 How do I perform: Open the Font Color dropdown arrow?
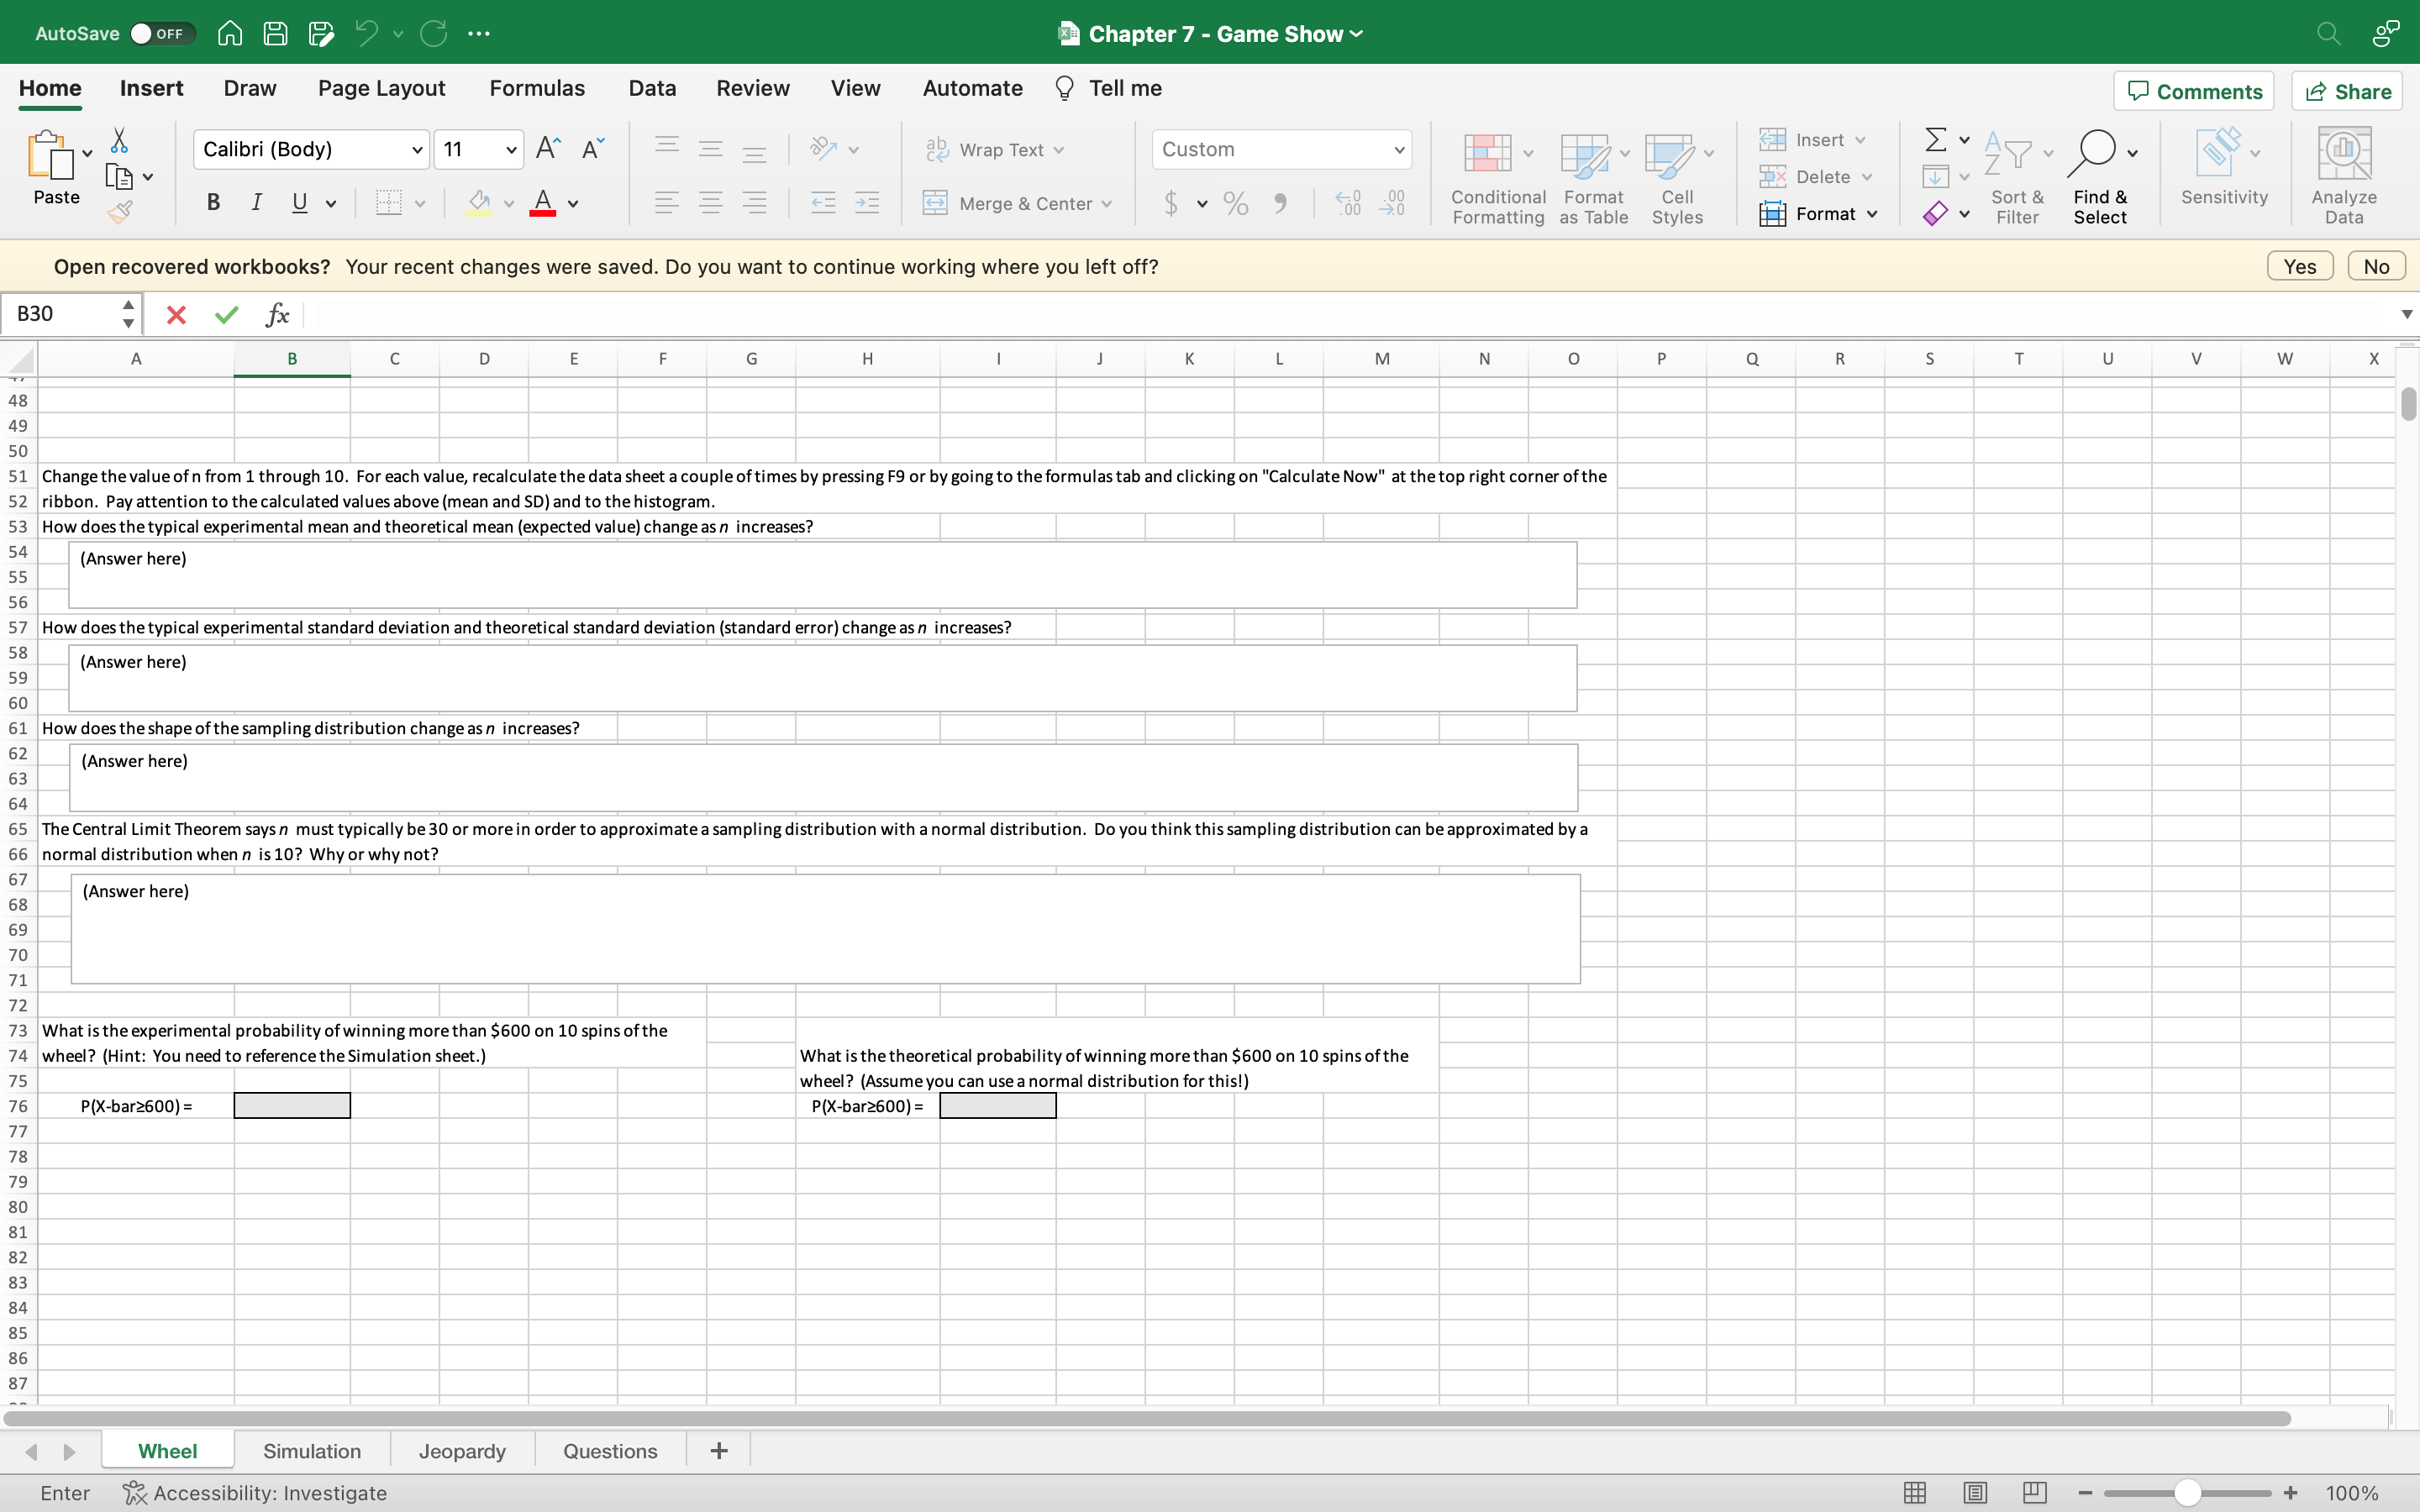pos(573,204)
